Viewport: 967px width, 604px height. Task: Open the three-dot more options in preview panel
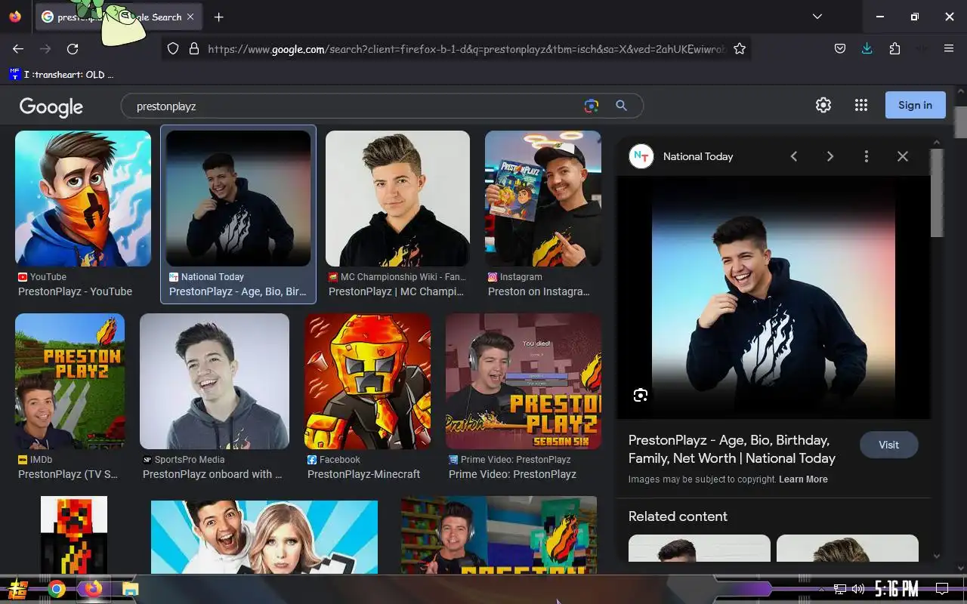click(866, 156)
